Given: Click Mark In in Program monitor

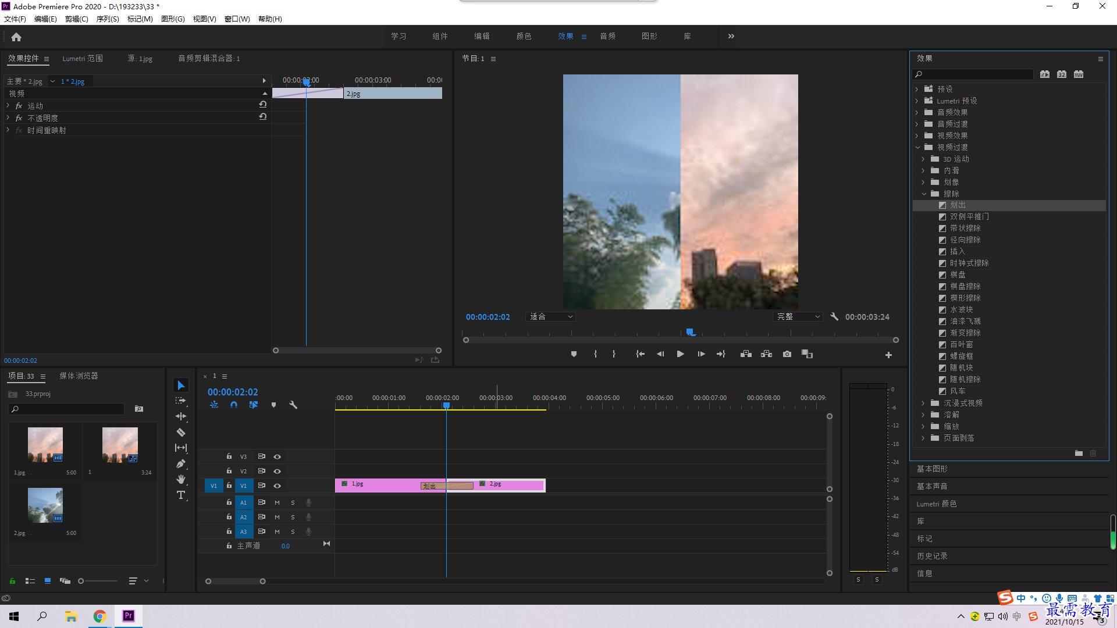Looking at the screenshot, I should click(595, 354).
